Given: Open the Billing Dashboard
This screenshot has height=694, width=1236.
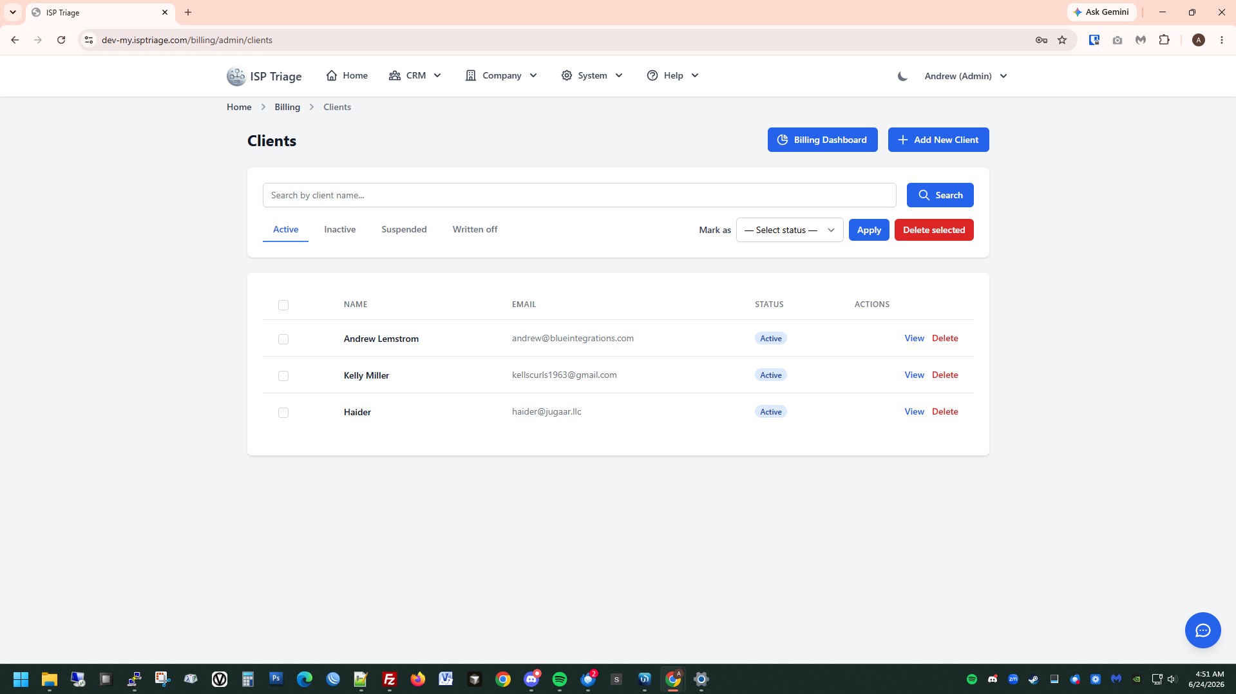Looking at the screenshot, I should coord(822,140).
